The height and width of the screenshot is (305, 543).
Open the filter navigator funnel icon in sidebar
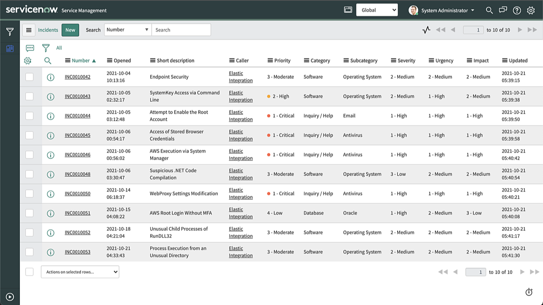click(x=10, y=32)
